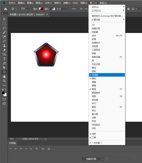Select the Paint Bucket tool
Screen dimensions: 142x163
click(4, 54)
